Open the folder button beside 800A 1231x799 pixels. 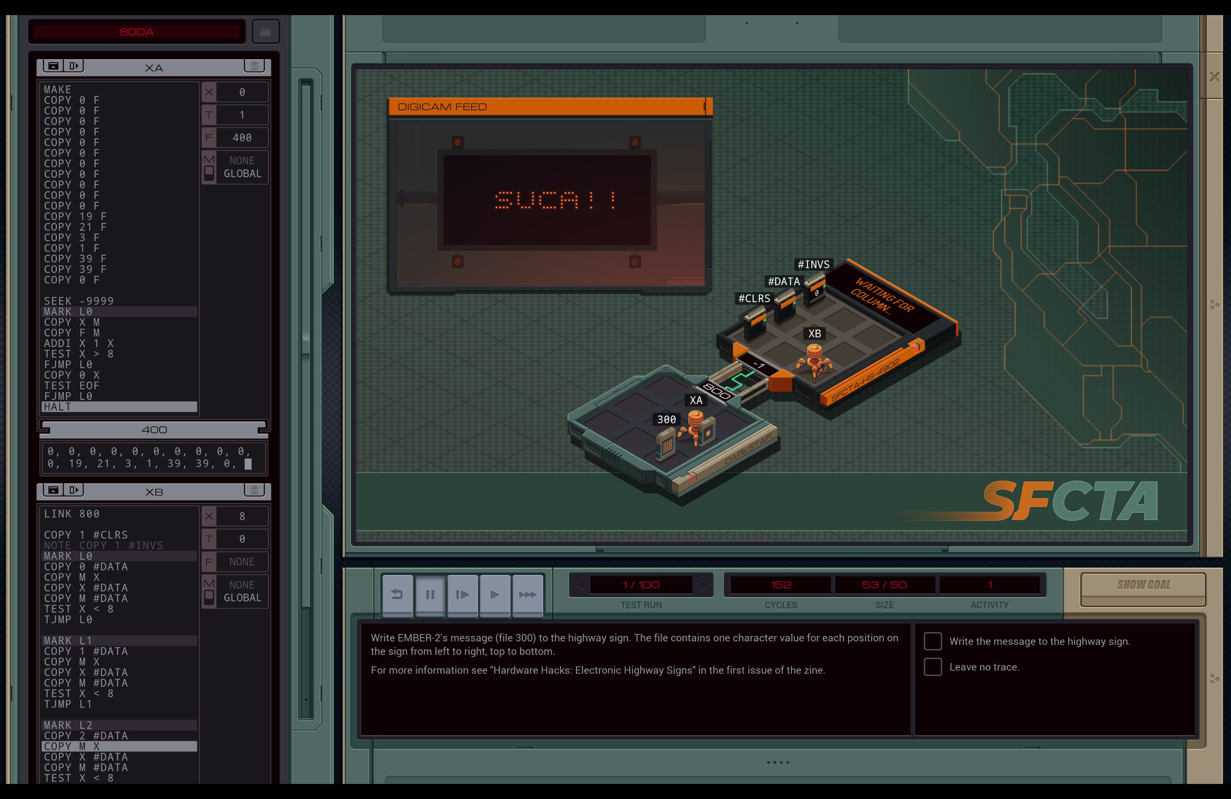(x=265, y=32)
